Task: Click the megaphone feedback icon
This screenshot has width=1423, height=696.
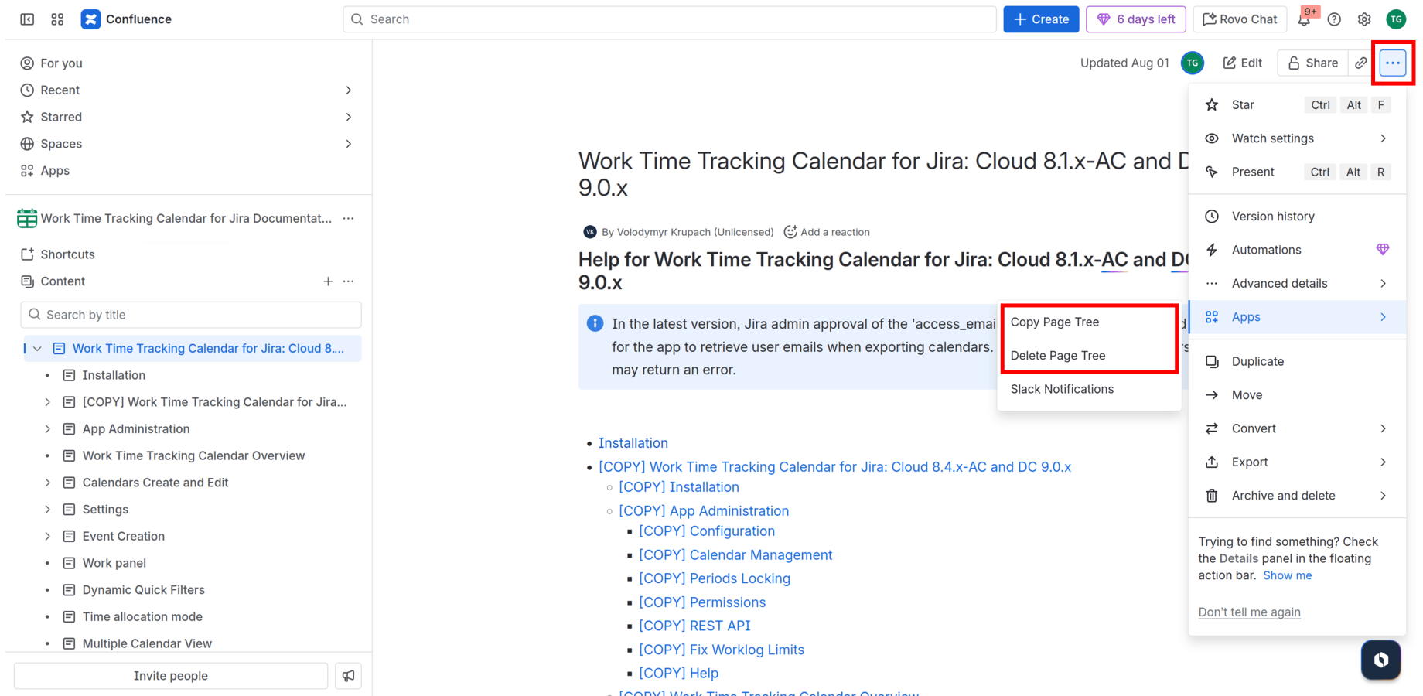Action: (x=349, y=676)
